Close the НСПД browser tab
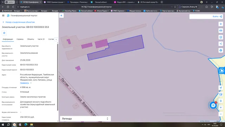Screen dimensions: 225x127 pos(41,2)
